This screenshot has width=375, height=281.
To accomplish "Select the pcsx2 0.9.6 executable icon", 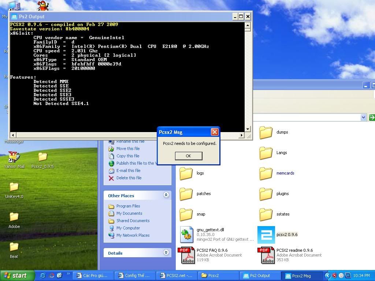I will 266,235.
